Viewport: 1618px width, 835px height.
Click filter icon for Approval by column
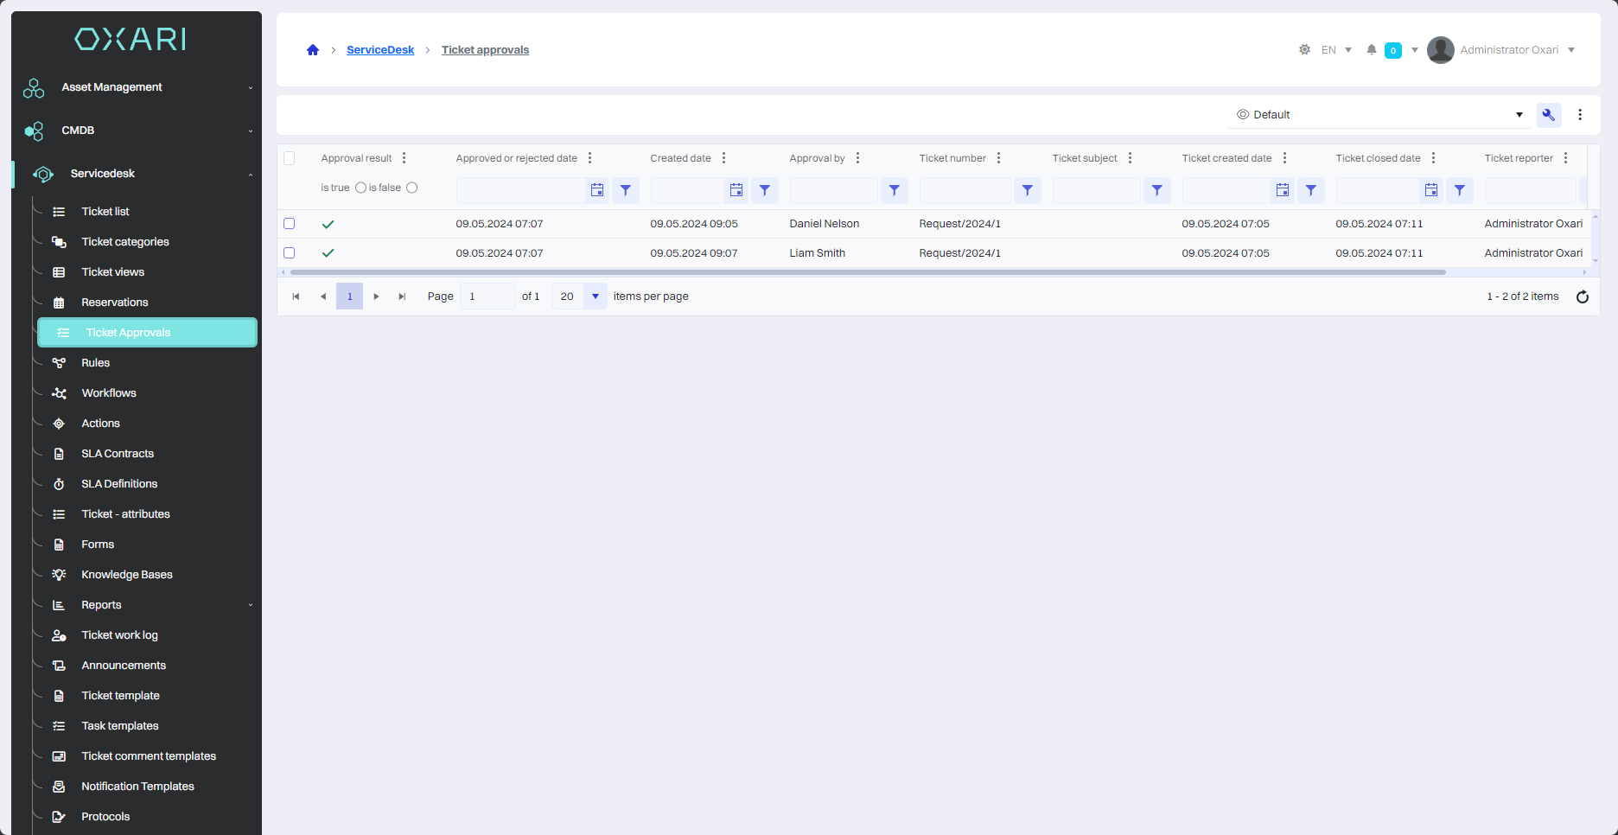[894, 190]
